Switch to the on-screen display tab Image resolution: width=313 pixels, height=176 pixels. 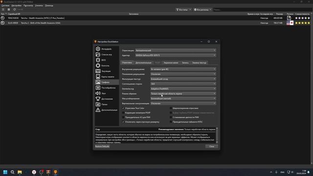(171, 63)
